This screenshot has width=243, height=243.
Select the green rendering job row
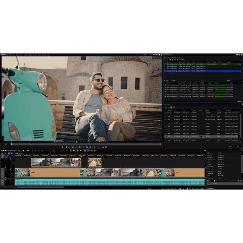coord(202,64)
